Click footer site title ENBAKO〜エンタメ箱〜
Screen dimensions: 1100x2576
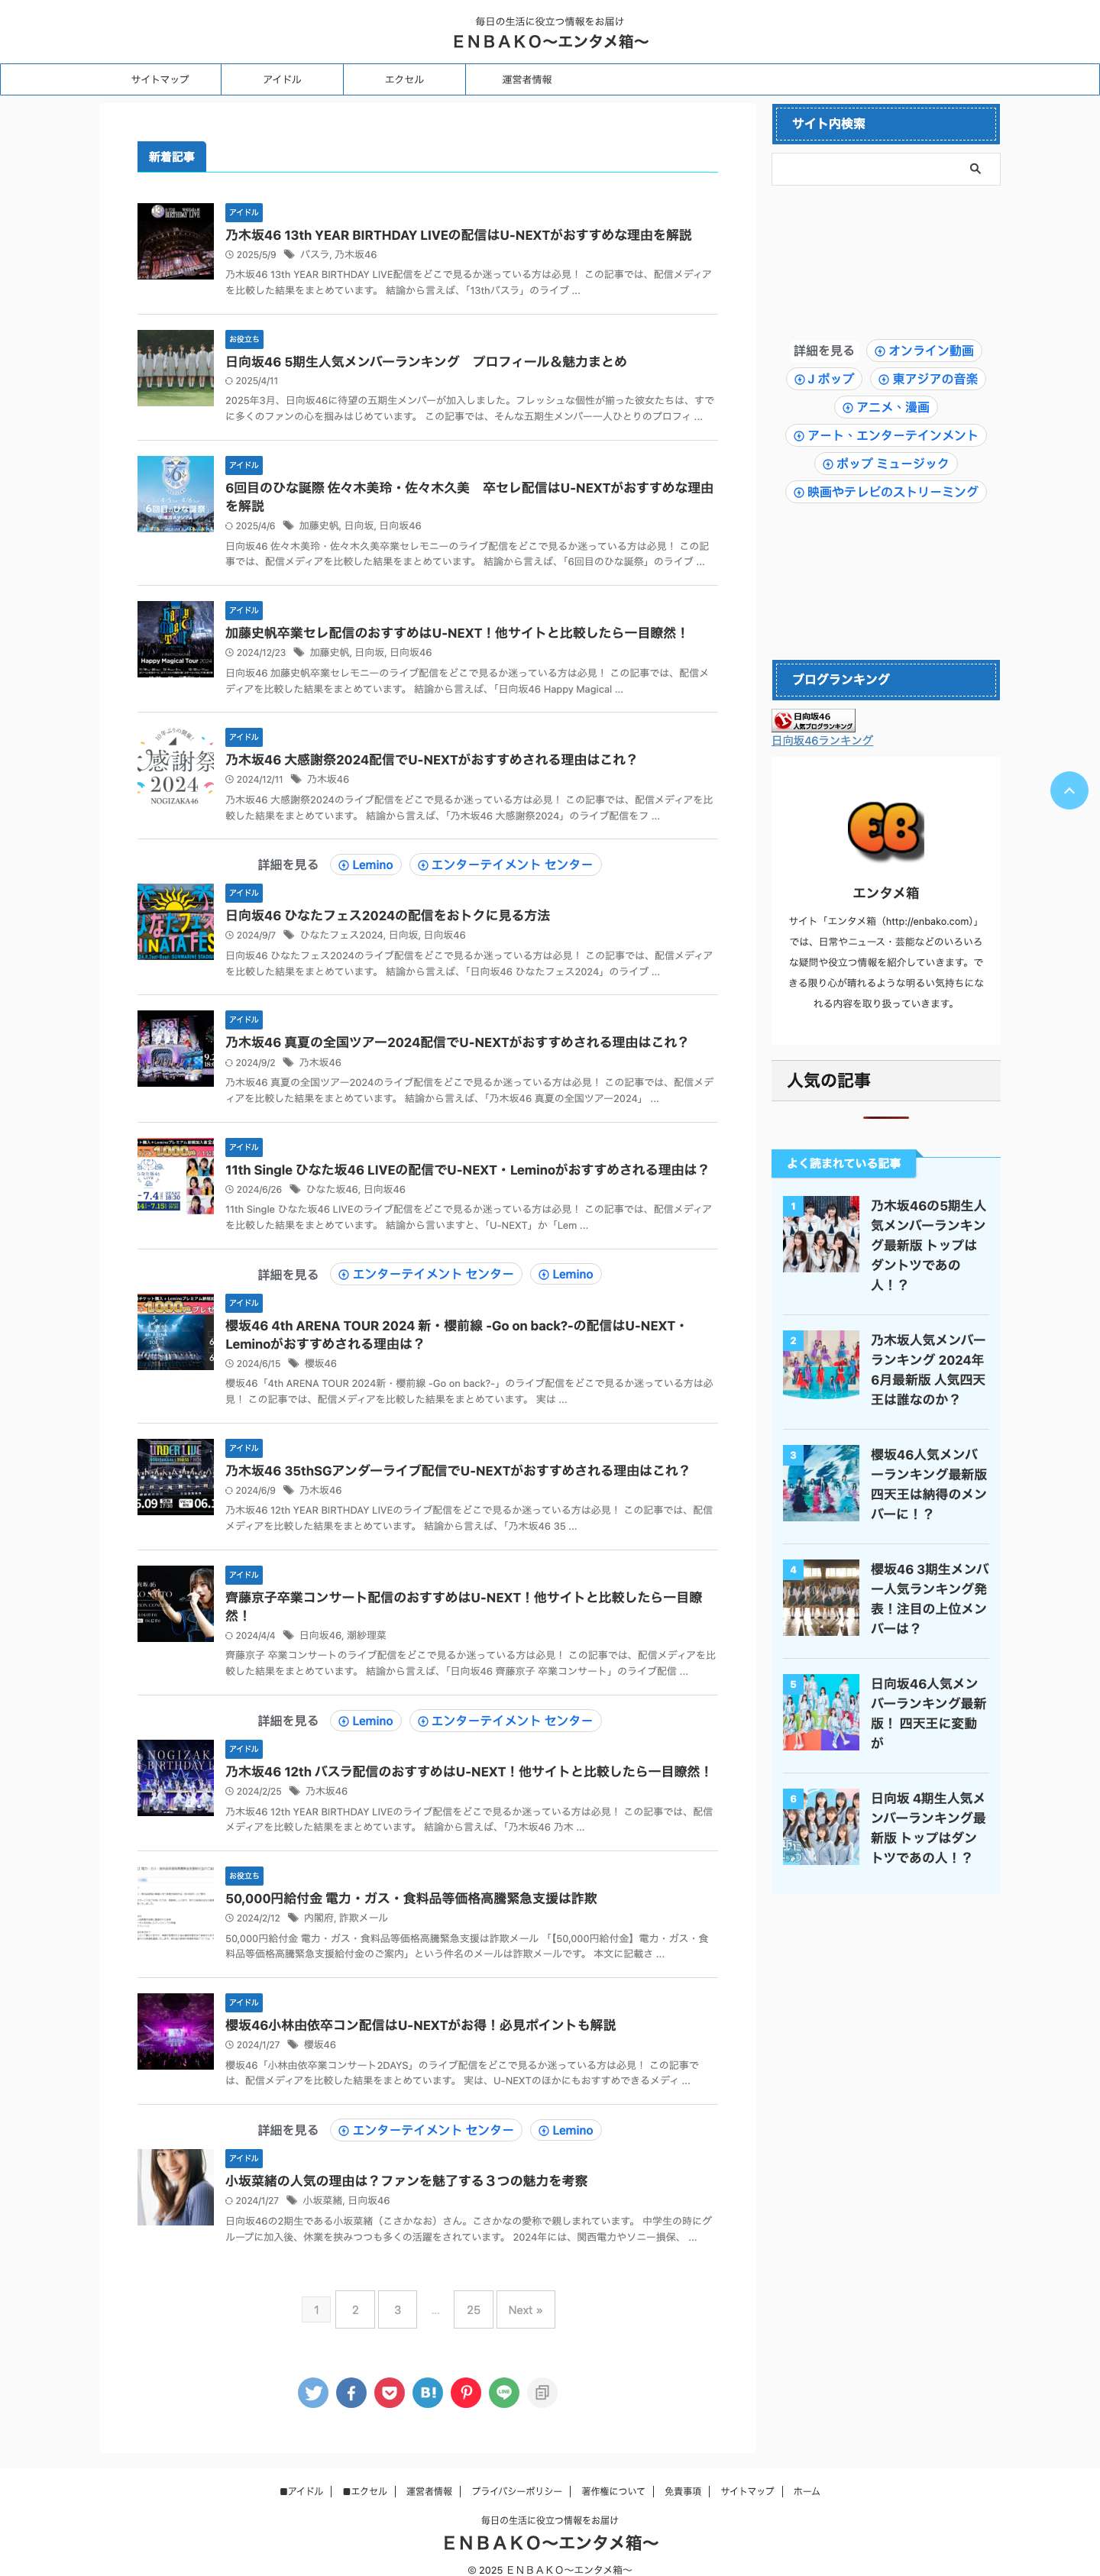550,2542
